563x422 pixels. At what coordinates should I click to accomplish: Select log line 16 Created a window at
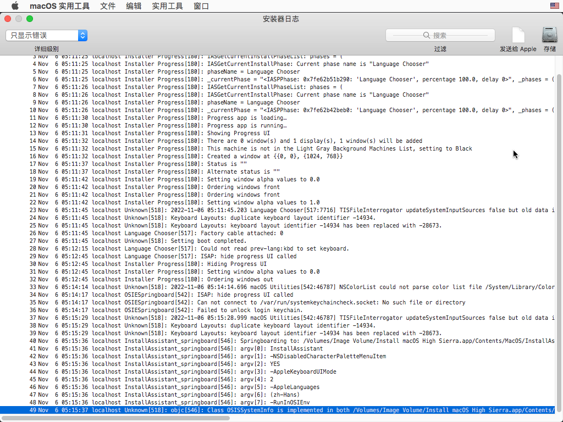277,157
